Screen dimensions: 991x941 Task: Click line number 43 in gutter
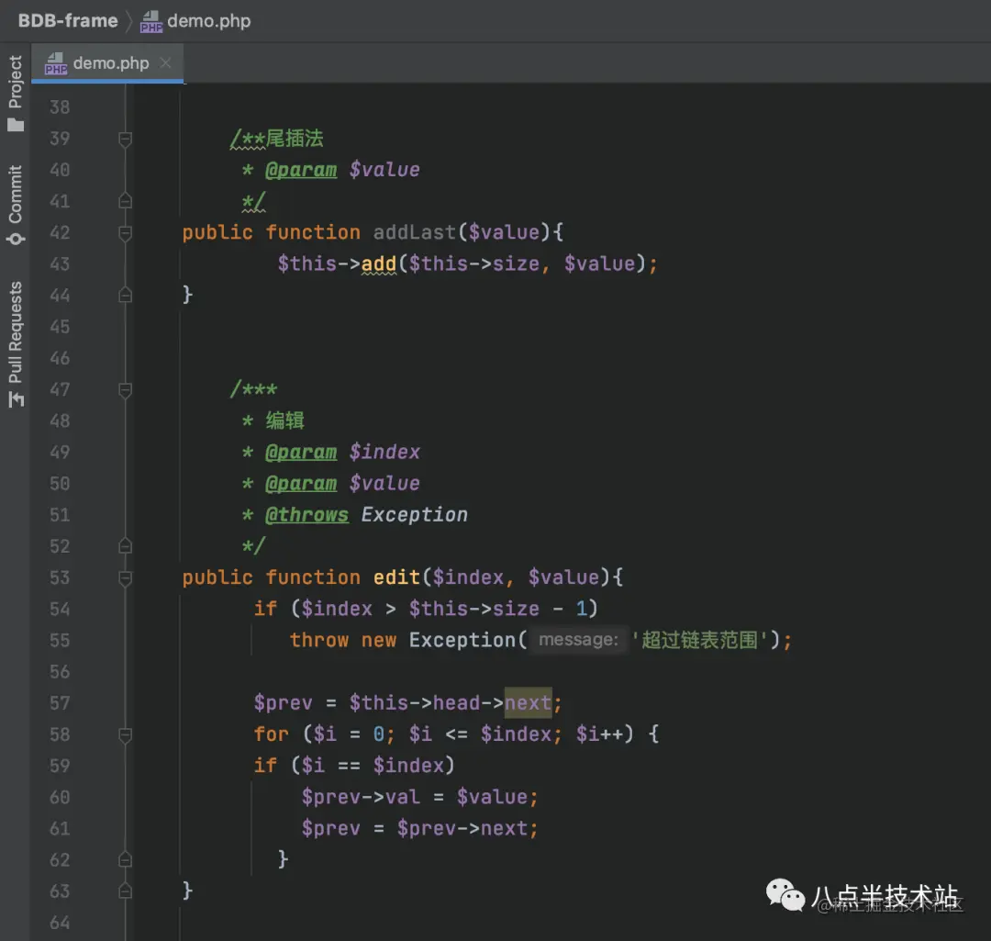pyautogui.click(x=60, y=264)
